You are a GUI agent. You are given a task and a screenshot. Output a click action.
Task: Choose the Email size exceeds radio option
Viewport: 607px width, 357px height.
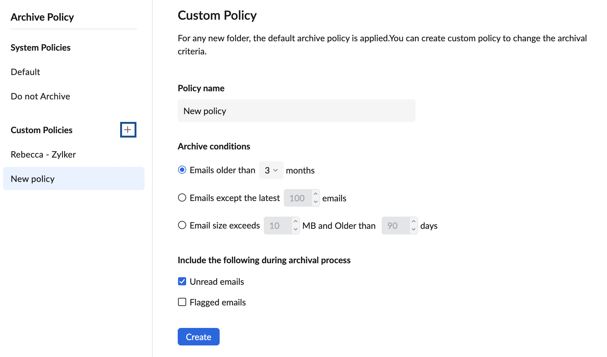[182, 225]
